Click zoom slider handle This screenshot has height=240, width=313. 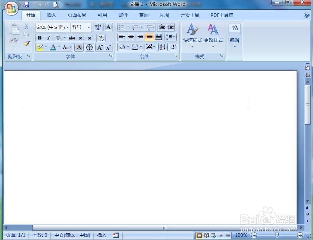point(277,235)
